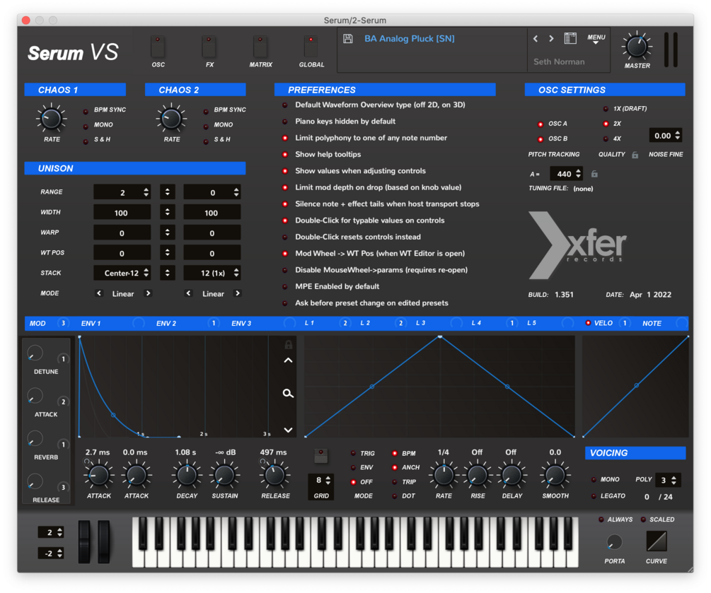Click the Chaos 1 Rate knob
The height and width of the screenshot is (593, 711).
point(51,119)
